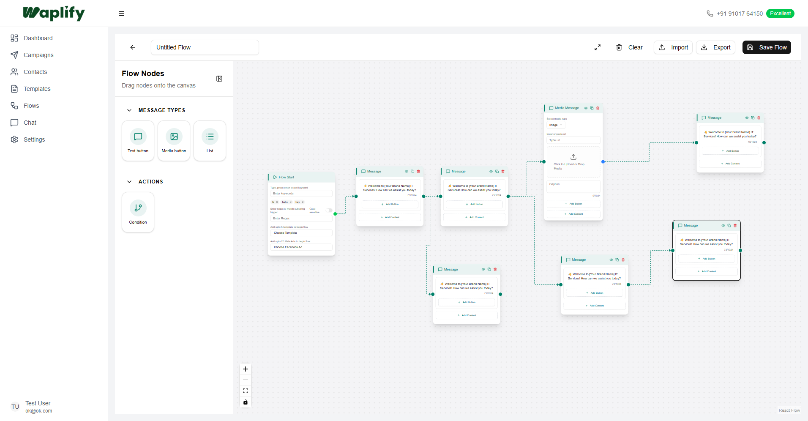The image size is (808, 421).
Task: Click the upload icon in Media Message
Action: point(573,157)
